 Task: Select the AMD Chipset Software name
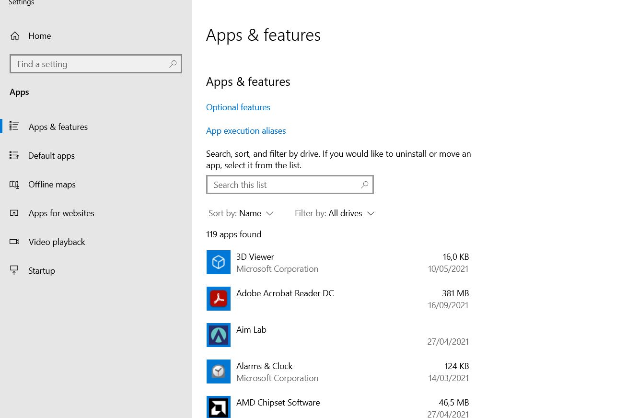coord(278,403)
